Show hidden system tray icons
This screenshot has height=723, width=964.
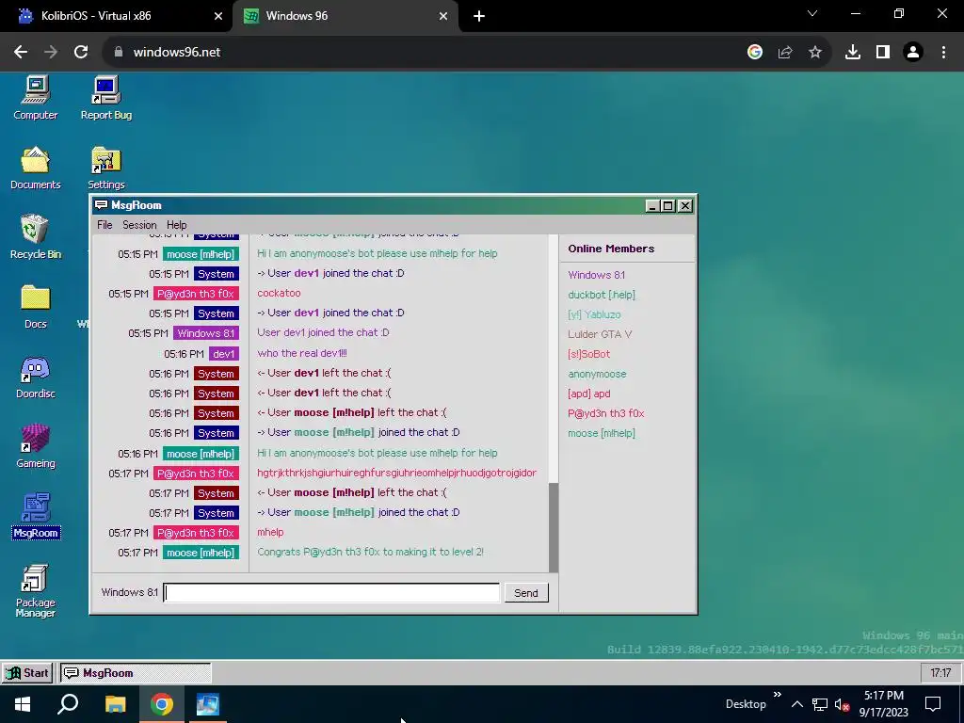click(796, 704)
